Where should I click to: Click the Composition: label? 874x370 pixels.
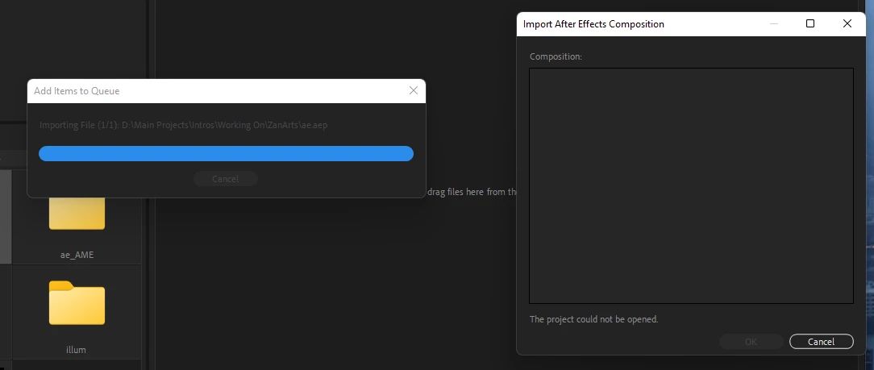(556, 56)
